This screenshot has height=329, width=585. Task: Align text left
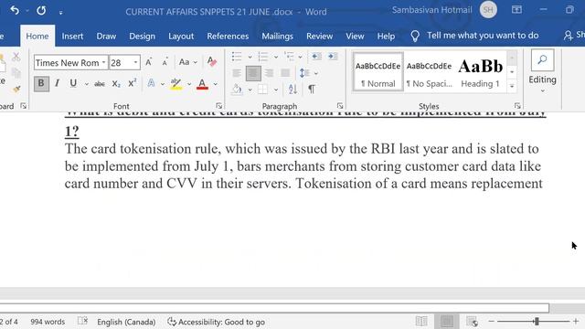coord(237,73)
